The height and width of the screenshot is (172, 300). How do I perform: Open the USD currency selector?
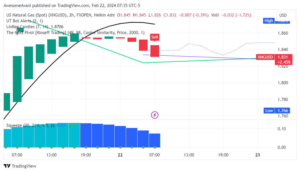[286, 15]
